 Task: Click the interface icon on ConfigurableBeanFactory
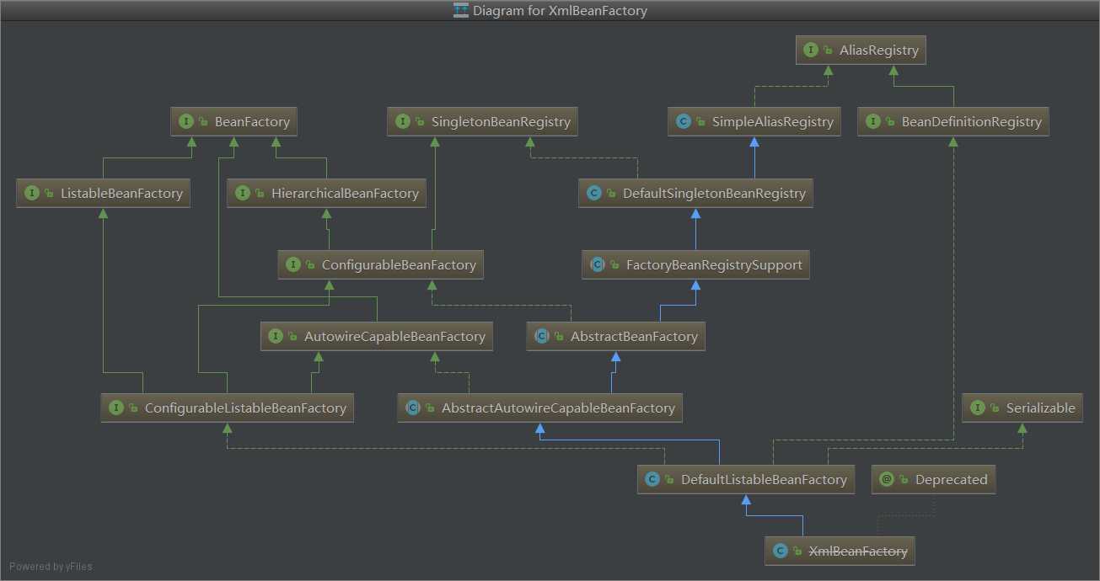click(293, 265)
